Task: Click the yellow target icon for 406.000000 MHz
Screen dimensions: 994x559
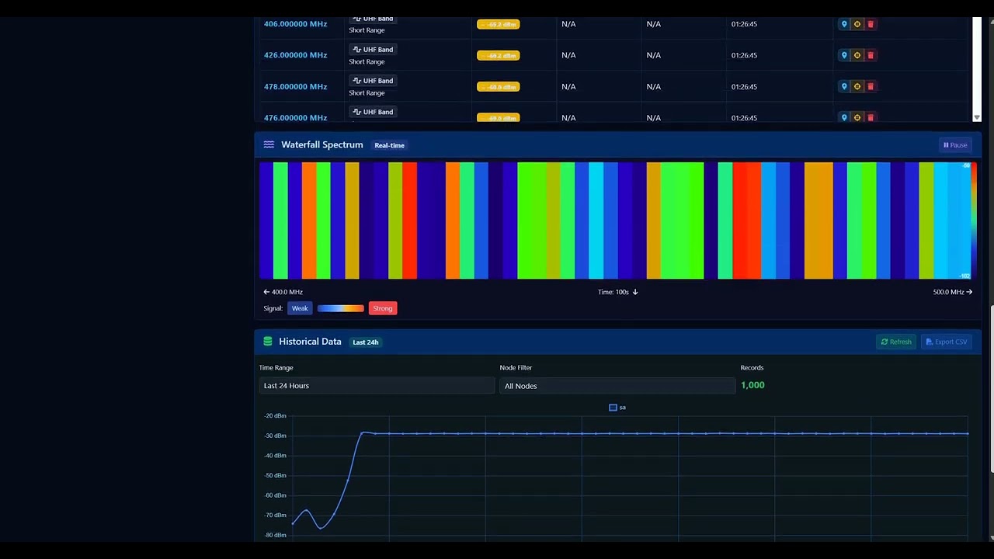Action: pyautogui.click(x=857, y=24)
